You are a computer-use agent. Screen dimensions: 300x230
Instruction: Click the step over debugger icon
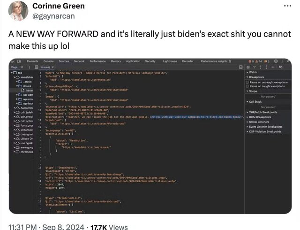[254, 68]
